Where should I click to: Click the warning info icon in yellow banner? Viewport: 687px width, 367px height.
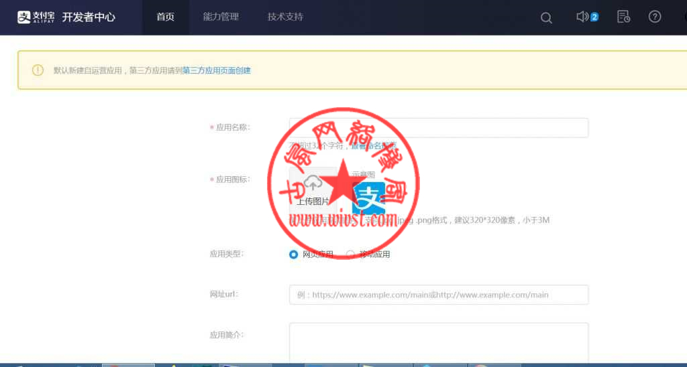point(38,70)
